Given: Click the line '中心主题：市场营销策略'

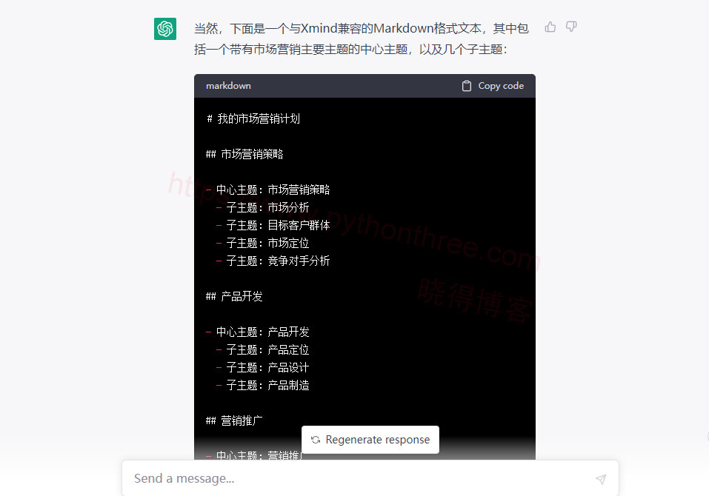Looking at the screenshot, I should tap(273, 190).
